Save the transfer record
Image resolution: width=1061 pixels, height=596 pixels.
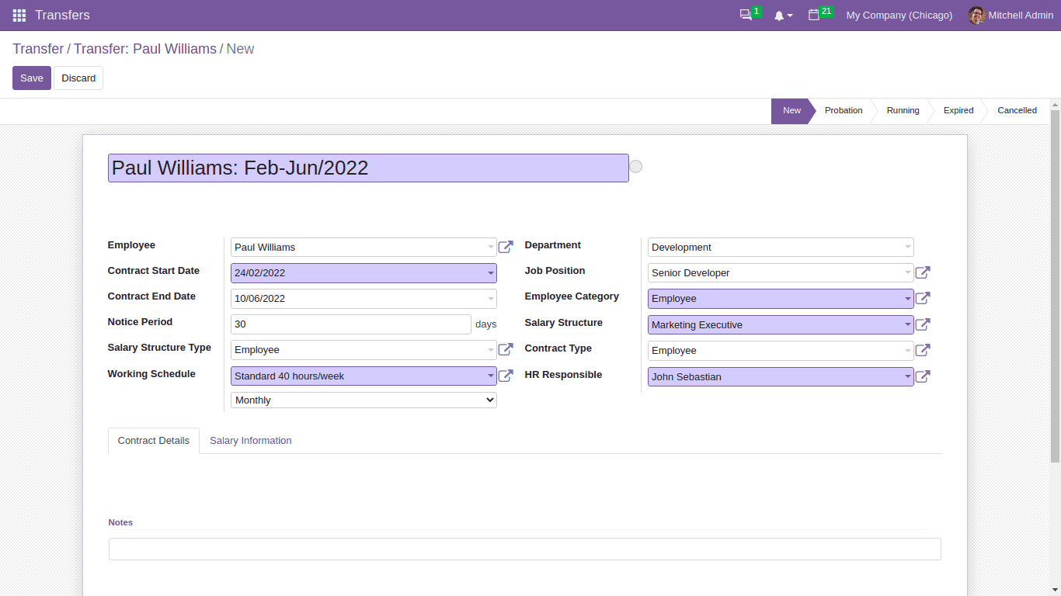(x=31, y=78)
